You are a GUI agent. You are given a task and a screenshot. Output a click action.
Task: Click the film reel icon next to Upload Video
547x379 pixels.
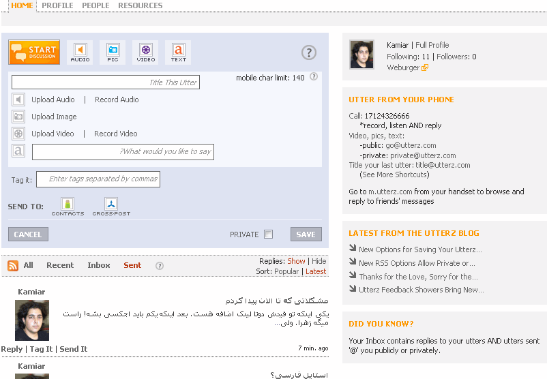tap(18, 134)
